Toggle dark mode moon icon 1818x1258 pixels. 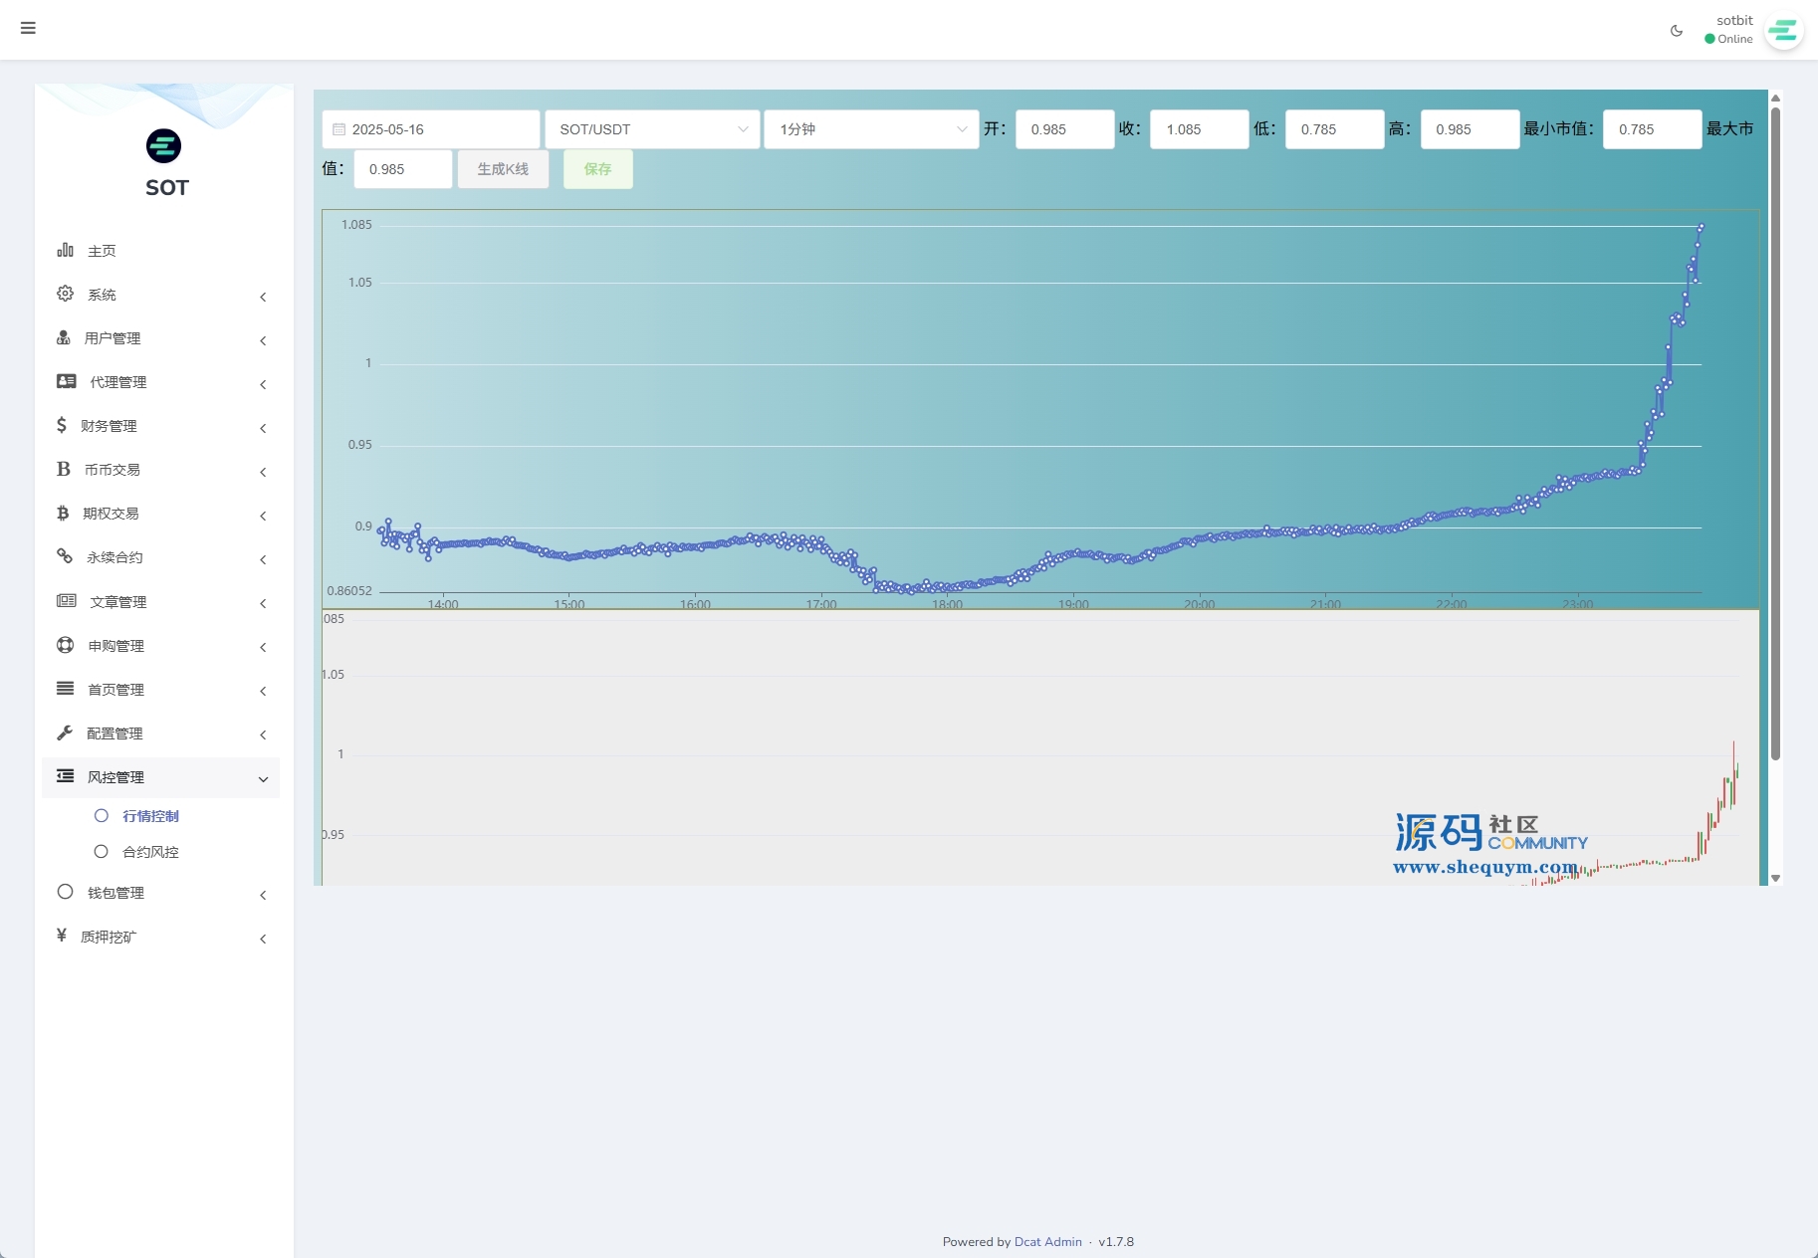click(x=1677, y=31)
